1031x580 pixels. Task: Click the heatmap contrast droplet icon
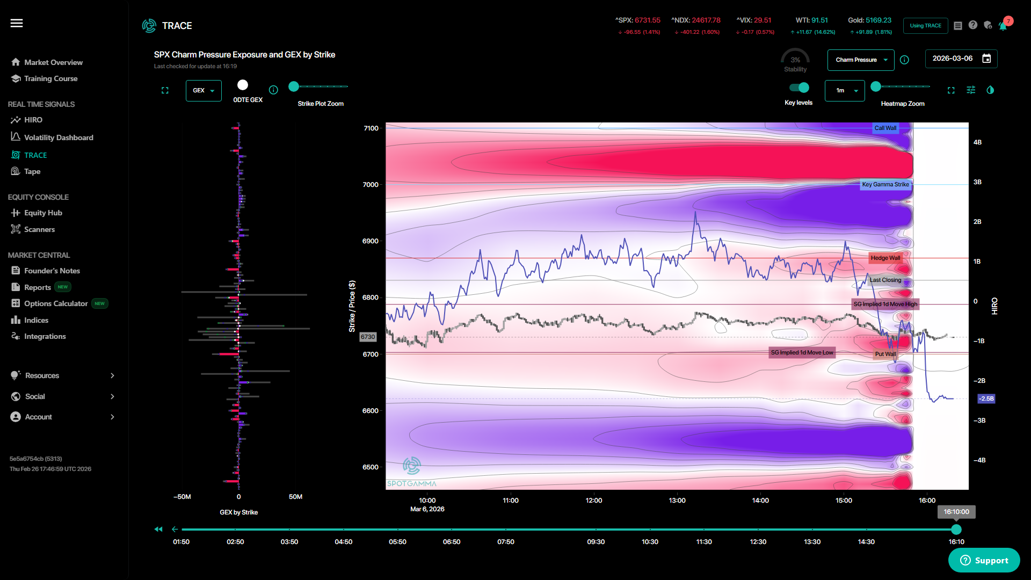tap(990, 90)
